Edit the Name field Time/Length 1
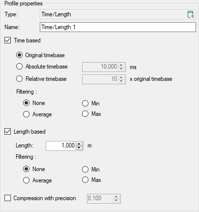Screen dimensions: 199x212 click(x=118, y=27)
